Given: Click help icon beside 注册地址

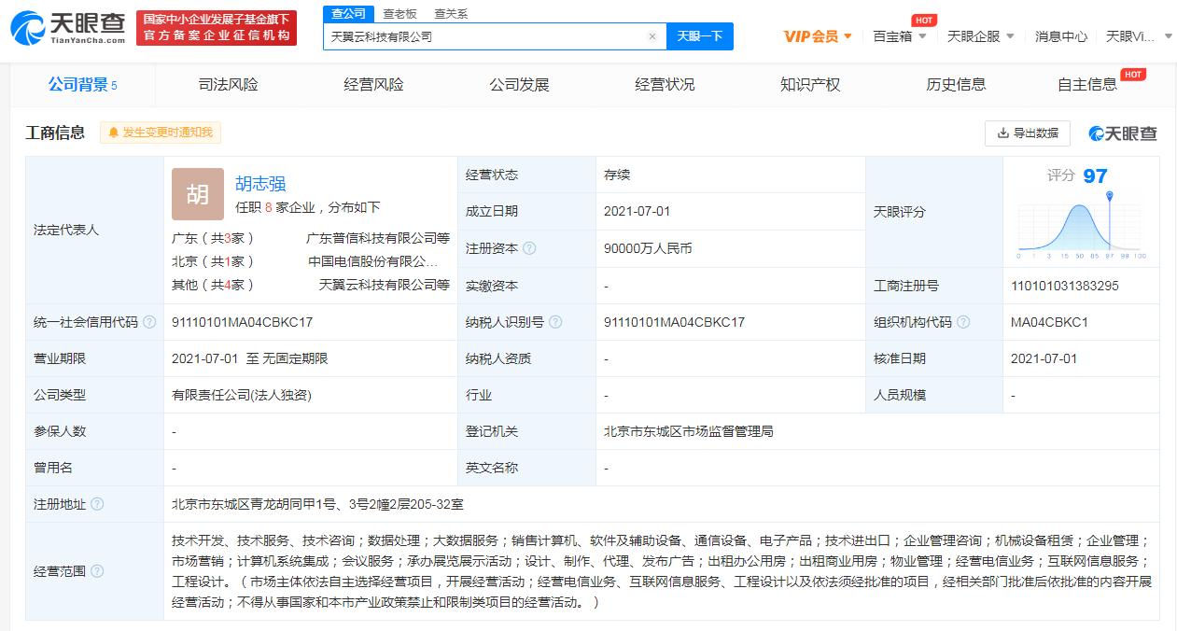Looking at the screenshot, I should [x=97, y=504].
